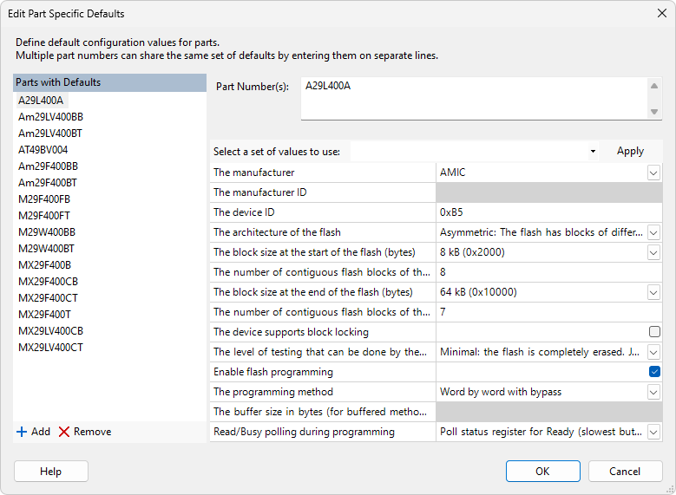Open the programming method dropdown
This screenshot has width=676, height=495.
point(653,392)
